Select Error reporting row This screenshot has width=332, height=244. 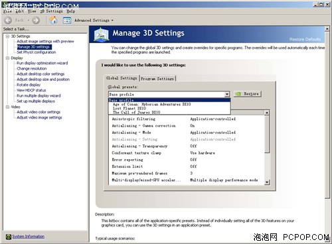[x=187, y=160]
